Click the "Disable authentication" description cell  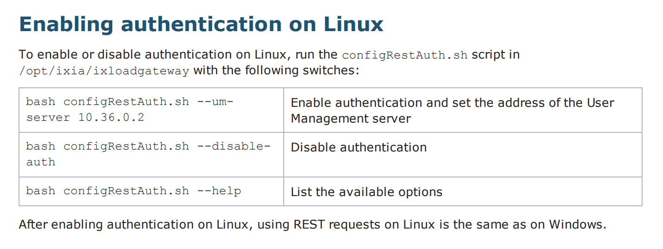point(358,147)
